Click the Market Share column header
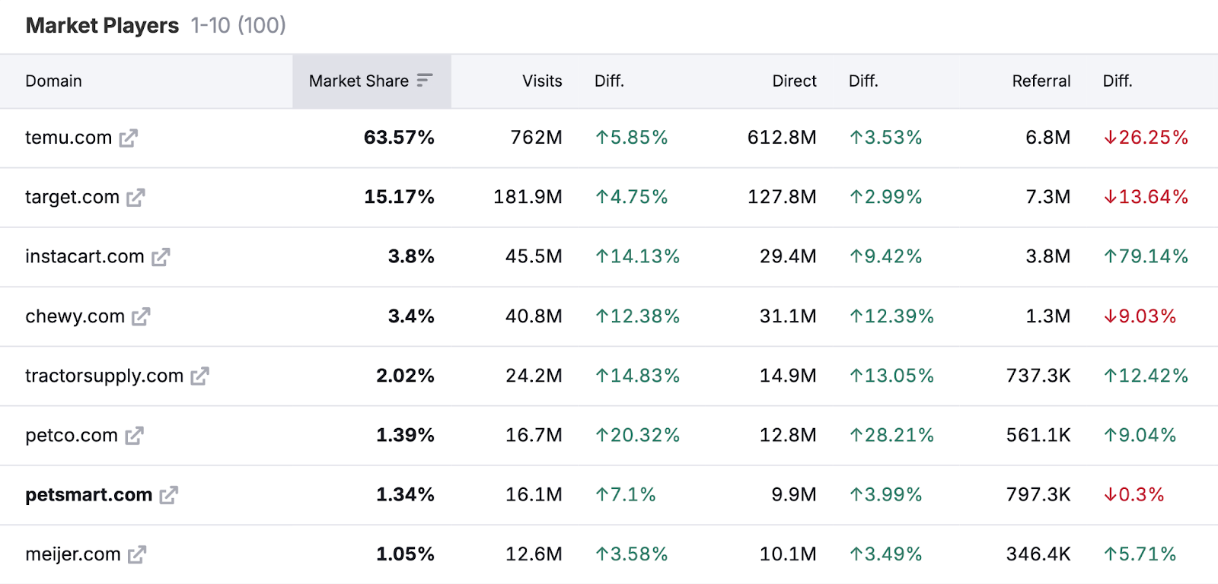1218x584 pixels. 359,81
